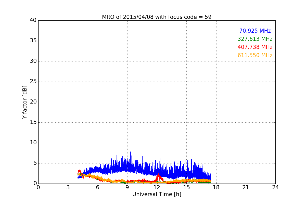Click x-axis tick label 24
306x204 pixels.
click(x=275, y=187)
